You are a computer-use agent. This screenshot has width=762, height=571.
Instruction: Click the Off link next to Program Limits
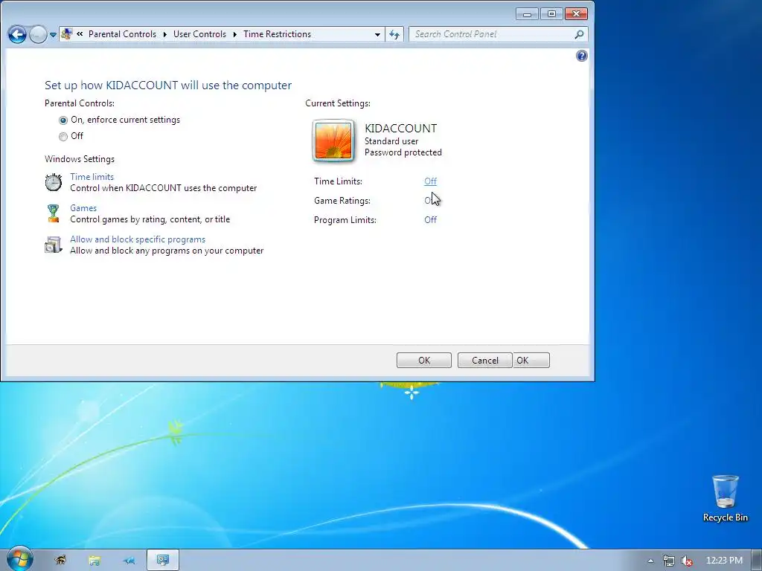point(431,220)
